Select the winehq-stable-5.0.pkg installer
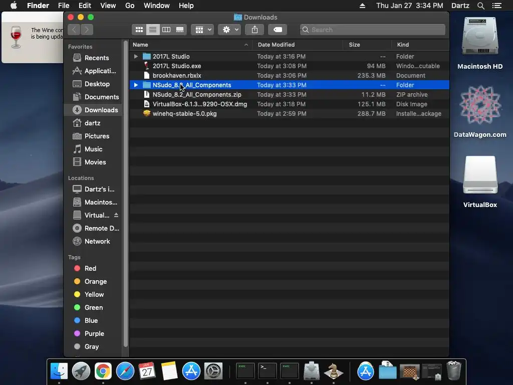Image resolution: width=513 pixels, height=385 pixels. click(289, 113)
